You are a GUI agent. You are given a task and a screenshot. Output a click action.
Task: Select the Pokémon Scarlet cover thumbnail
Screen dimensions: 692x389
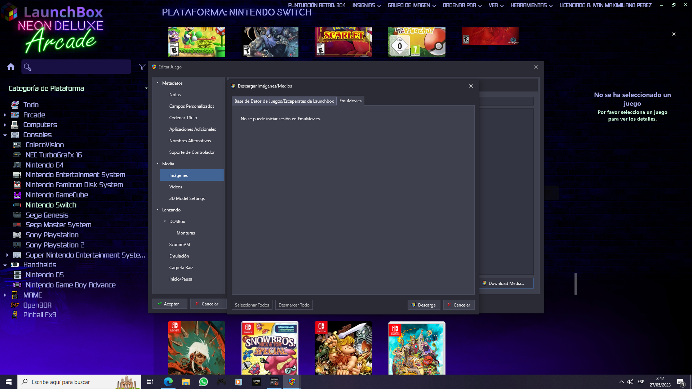[343, 42]
